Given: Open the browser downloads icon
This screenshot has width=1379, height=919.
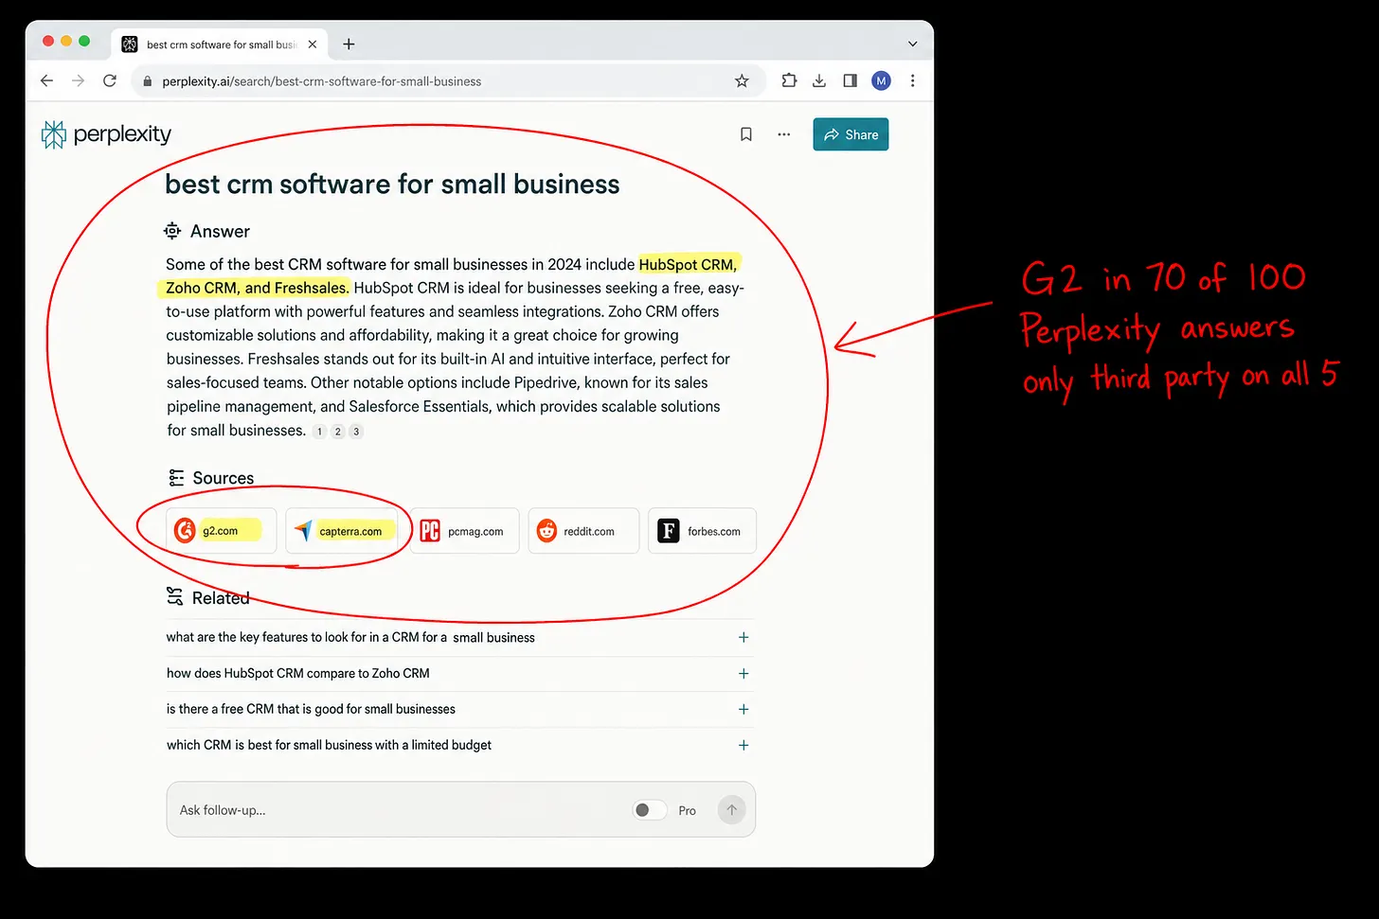Looking at the screenshot, I should click(x=819, y=80).
